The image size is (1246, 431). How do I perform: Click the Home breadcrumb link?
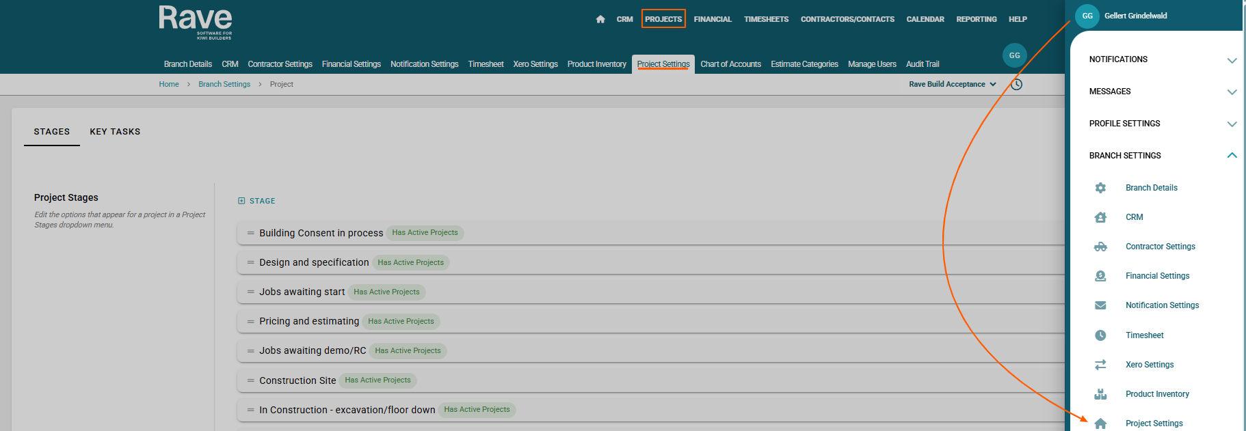pyautogui.click(x=169, y=85)
